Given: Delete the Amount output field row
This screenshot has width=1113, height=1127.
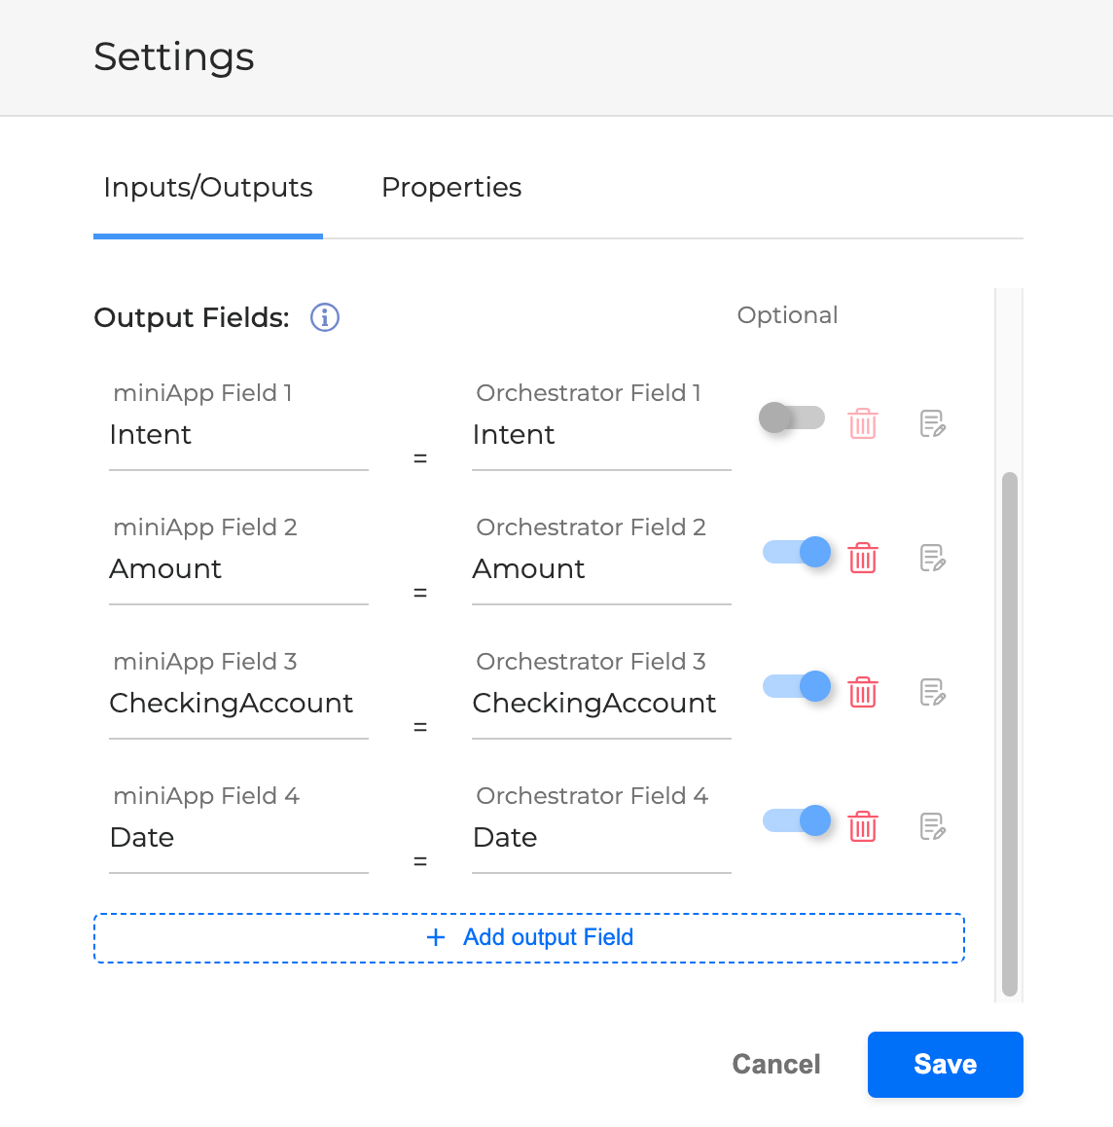Looking at the screenshot, I should click(863, 558).
